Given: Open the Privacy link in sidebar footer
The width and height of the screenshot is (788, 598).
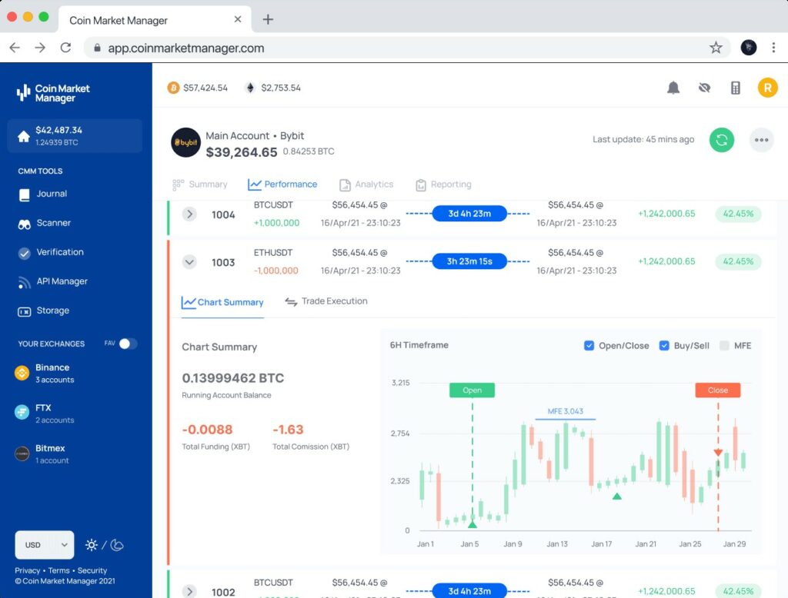Looking at the screenshot, I should [x=27, y=571].
